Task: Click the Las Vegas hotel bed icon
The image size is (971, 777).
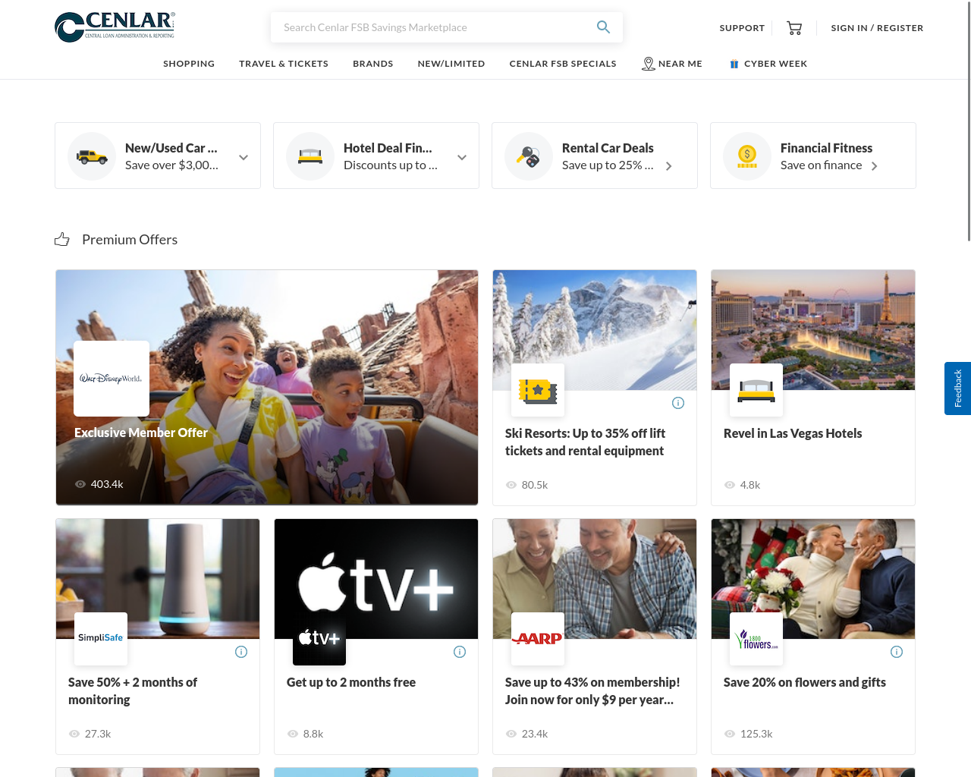Action: [x=756, y=390]
